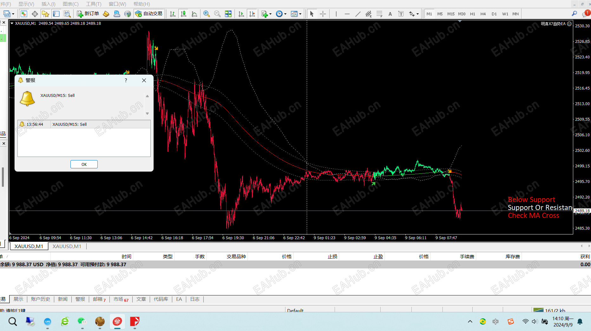Switch chart to candlestick style
Image resolution: width=591 pixels, height=331 pixels.
(x=183, y=14)
